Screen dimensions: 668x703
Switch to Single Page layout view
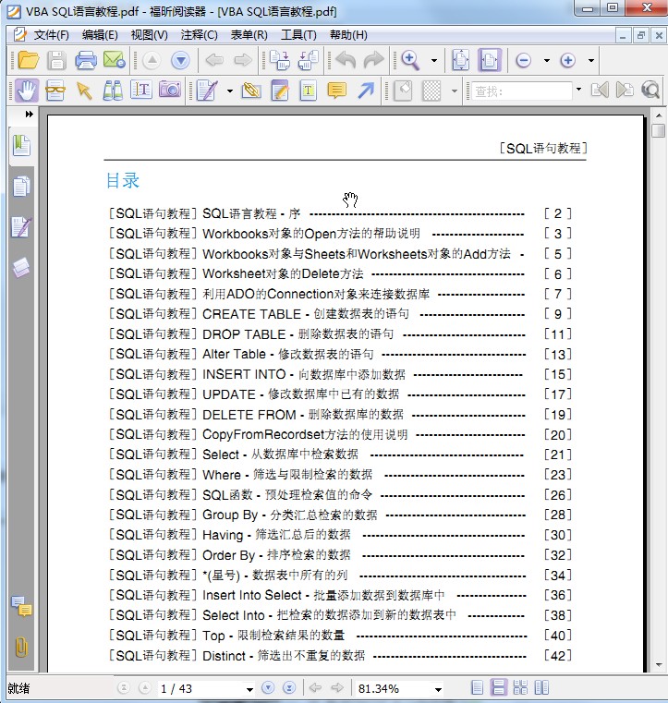click(478, 687)
